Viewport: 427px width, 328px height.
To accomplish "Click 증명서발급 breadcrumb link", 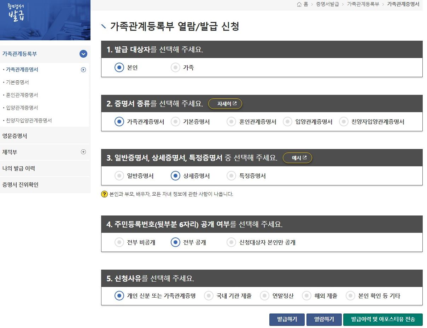I will pyautogui.click(x=327, y=4).
